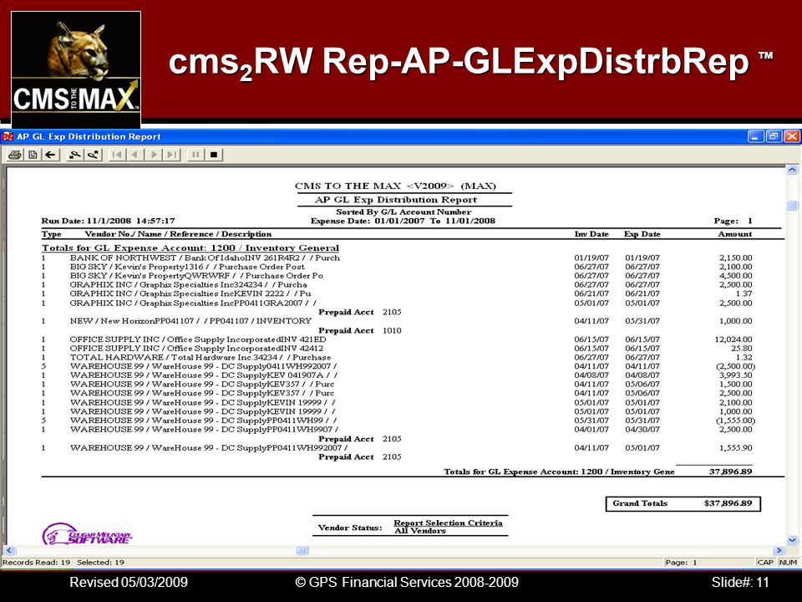Select the NEW / New Horizon PP041107 row
Image resolution: width=802 pixels, height=602 pixels.
point(397,321)
